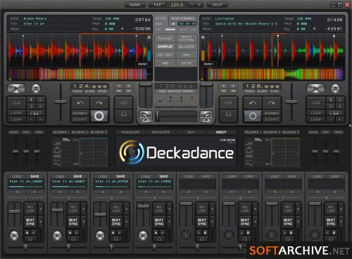Eject the track from the left deck
The width and height of the screenshot is (352, 259).
pyautogui.click(x=36, y=88)
